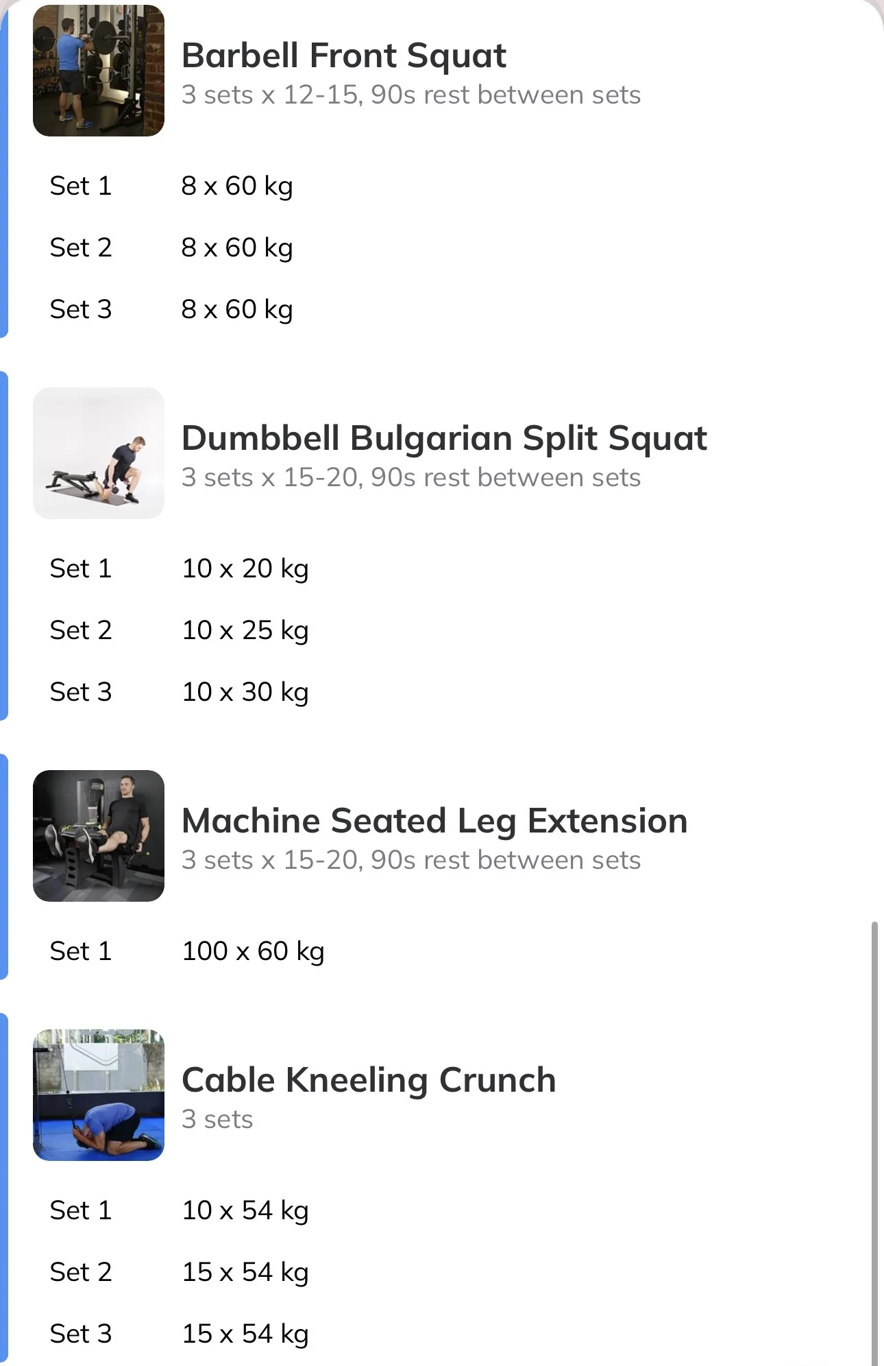The width and height of the screenshot is (884, 1366).
Task: Edit the Barbell Front Squat Set 3 value
Action: pos(237,309)
